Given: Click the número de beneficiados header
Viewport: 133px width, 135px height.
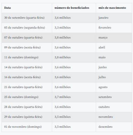Looking at the screenshot, I should (x=74, y=8).
